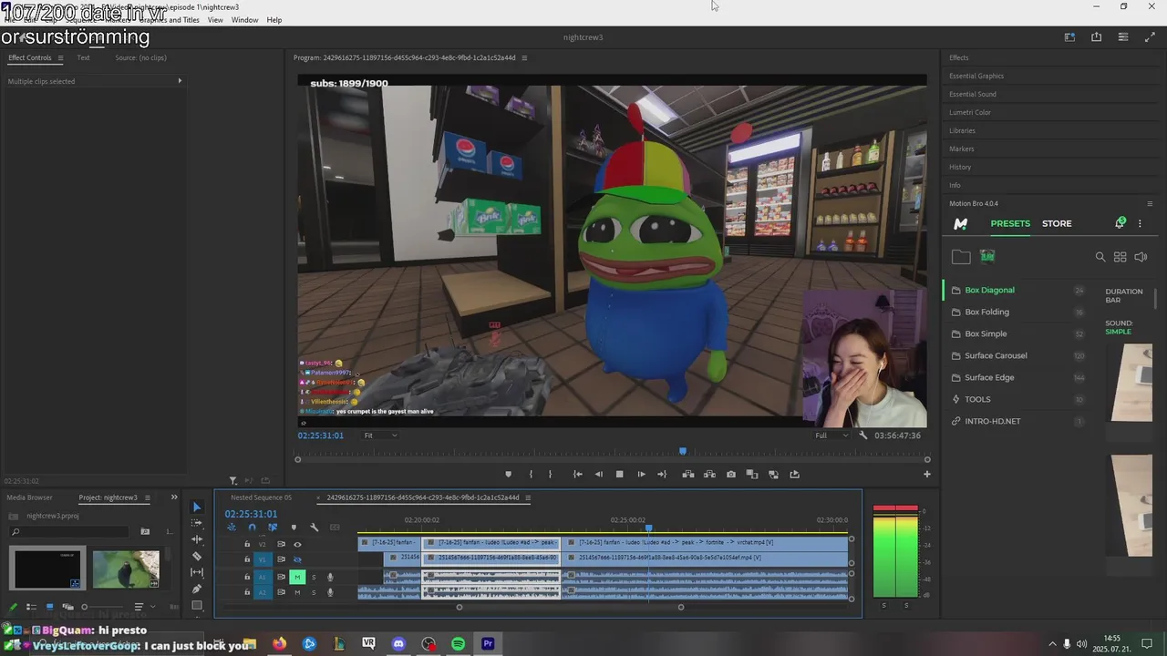Click the Extract button
The width and height of the screenshot is (1167, 656).
tap(709, 474)
